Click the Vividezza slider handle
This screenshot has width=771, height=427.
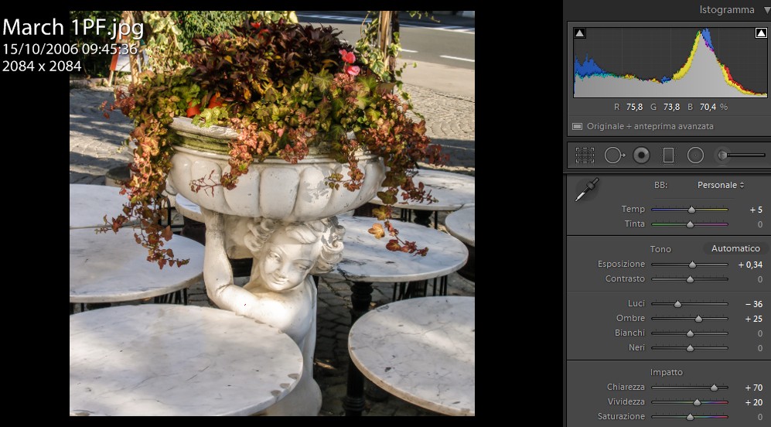tap(697, 402)
